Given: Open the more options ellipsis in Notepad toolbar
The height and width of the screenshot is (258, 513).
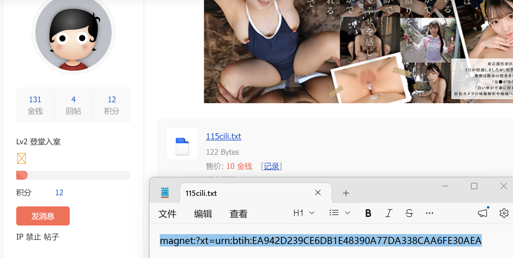Looking at the screenshot, I should (430, 213).
